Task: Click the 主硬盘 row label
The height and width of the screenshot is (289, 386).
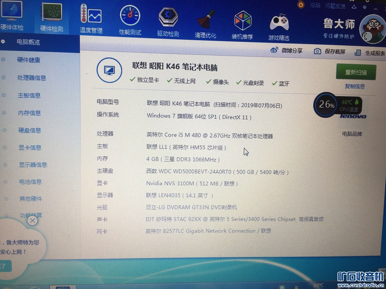Action: pos(105,171)
